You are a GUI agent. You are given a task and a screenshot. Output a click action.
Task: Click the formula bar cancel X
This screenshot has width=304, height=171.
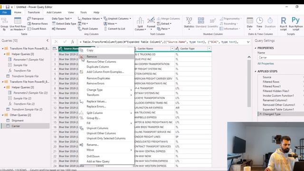[x=56, y=42]
